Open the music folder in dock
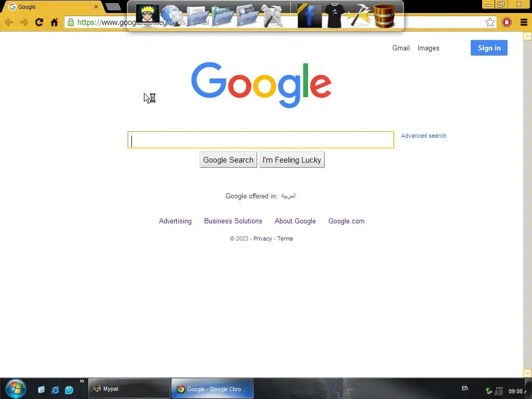This screenshot has width=532, height=399. tap(222, 16)
